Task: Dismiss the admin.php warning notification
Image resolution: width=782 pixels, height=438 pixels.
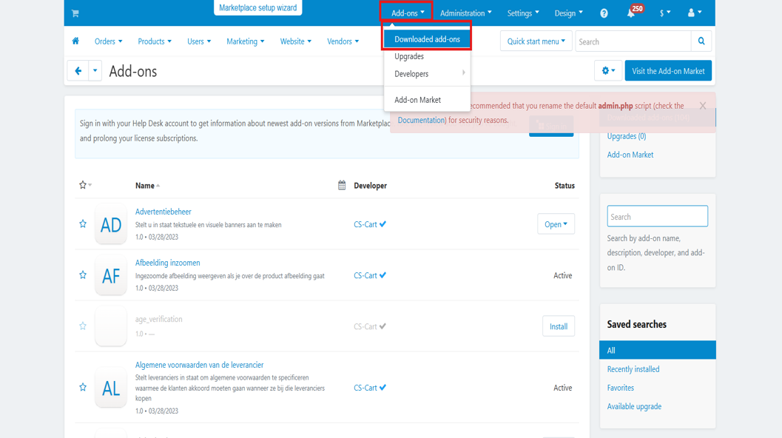Action: pyautogui.click(x=702, y=106)
